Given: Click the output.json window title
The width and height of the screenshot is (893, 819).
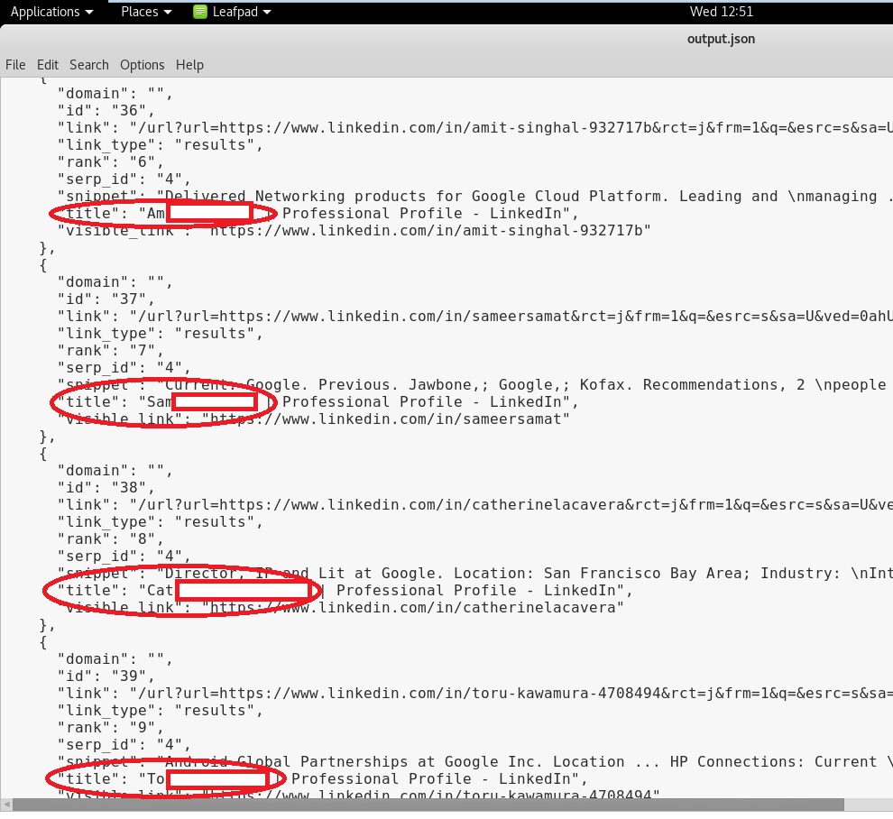Looking at the screenshot, I should [x=721, y=39].
